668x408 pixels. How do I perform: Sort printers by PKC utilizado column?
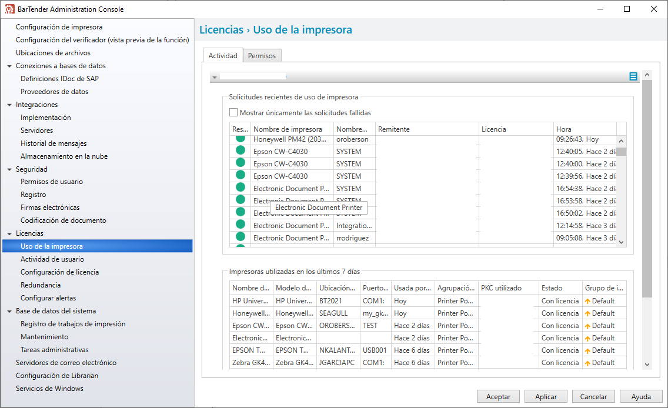click(508, 288)
